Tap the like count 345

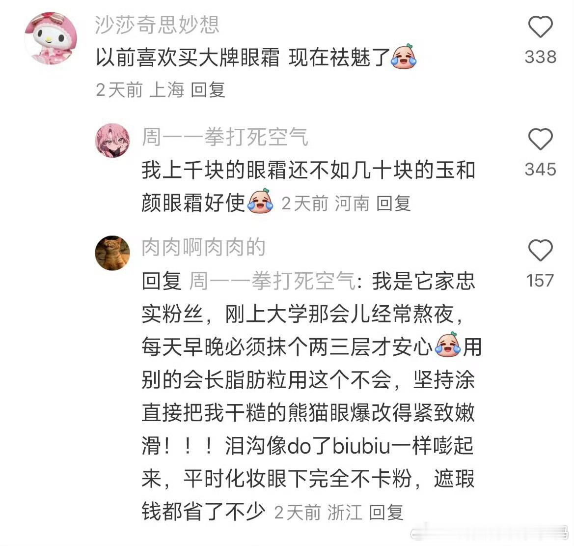540,170
